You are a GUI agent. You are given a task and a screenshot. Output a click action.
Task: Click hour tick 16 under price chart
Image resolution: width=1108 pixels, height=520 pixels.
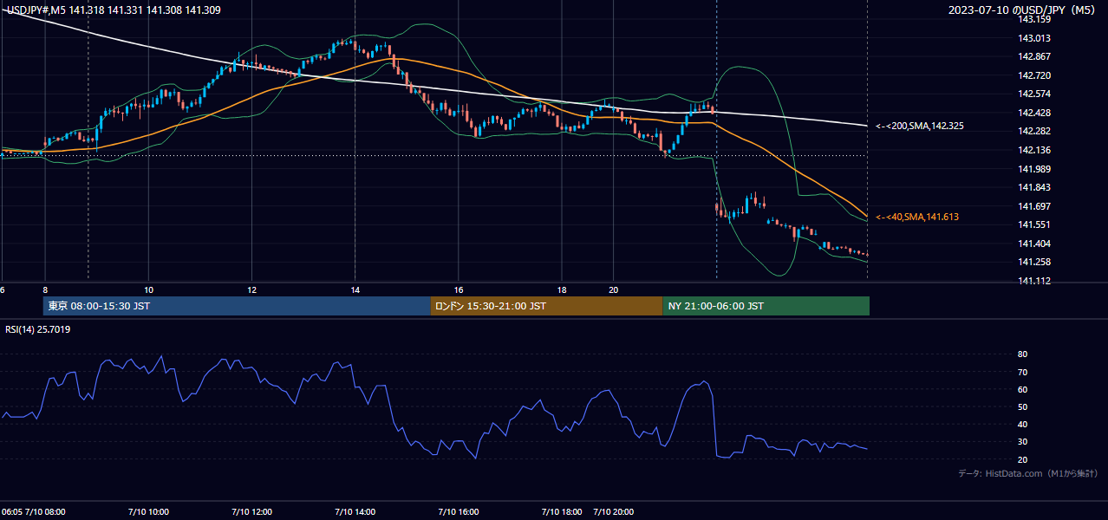click(x=458, y=289)
